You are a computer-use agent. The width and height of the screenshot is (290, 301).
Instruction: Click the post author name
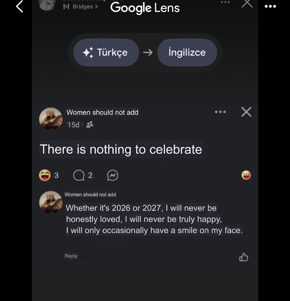pyautogui.click(x=102, y=112)
